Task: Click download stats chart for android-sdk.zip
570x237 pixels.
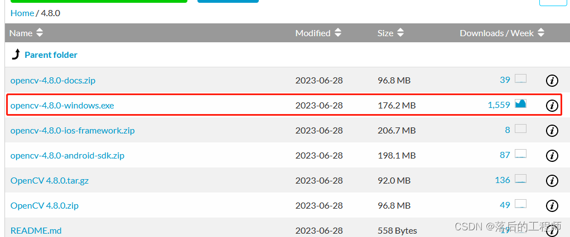Action: [520, 154]
